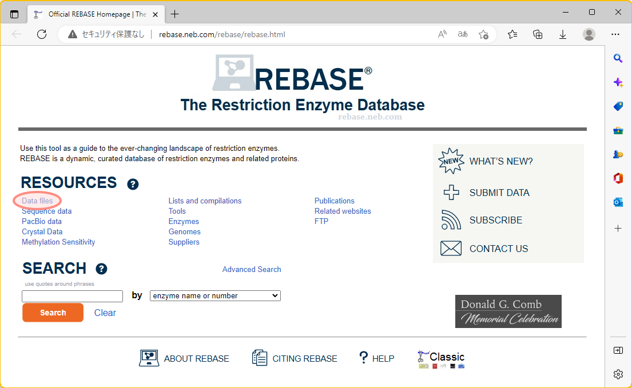Viewport: 632px width, 388px height.
Task: Open the sidebar Games icon
Action: [x=618, y=154]
